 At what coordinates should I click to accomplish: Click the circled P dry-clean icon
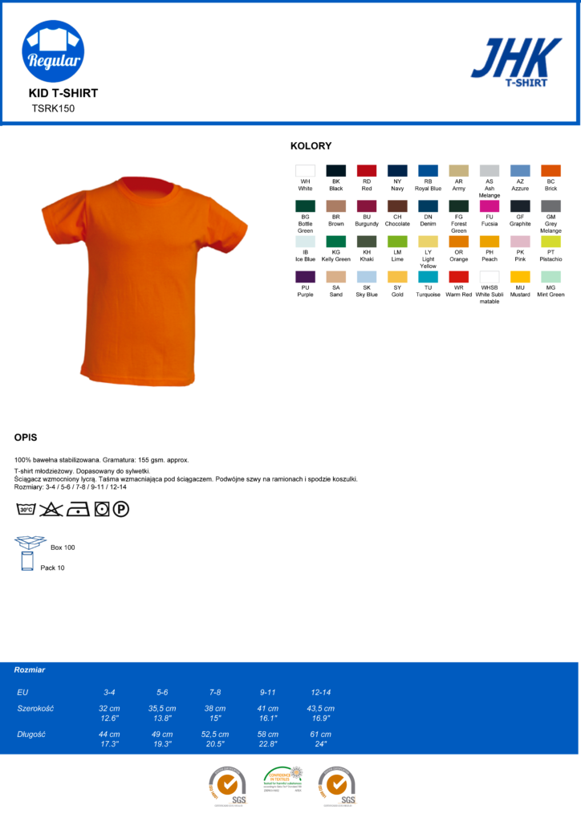121,509
